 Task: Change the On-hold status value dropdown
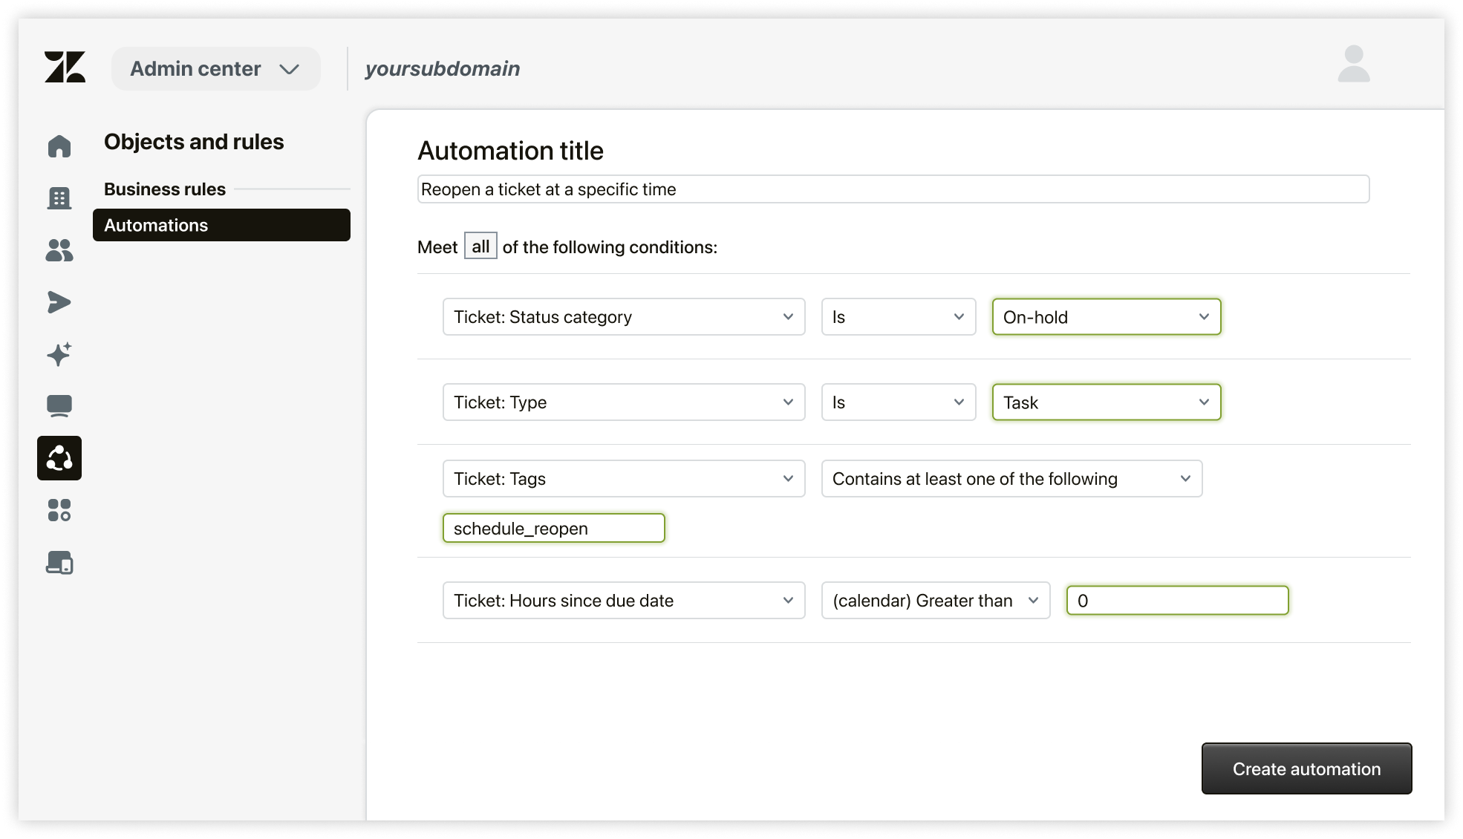pos(1106,317)
